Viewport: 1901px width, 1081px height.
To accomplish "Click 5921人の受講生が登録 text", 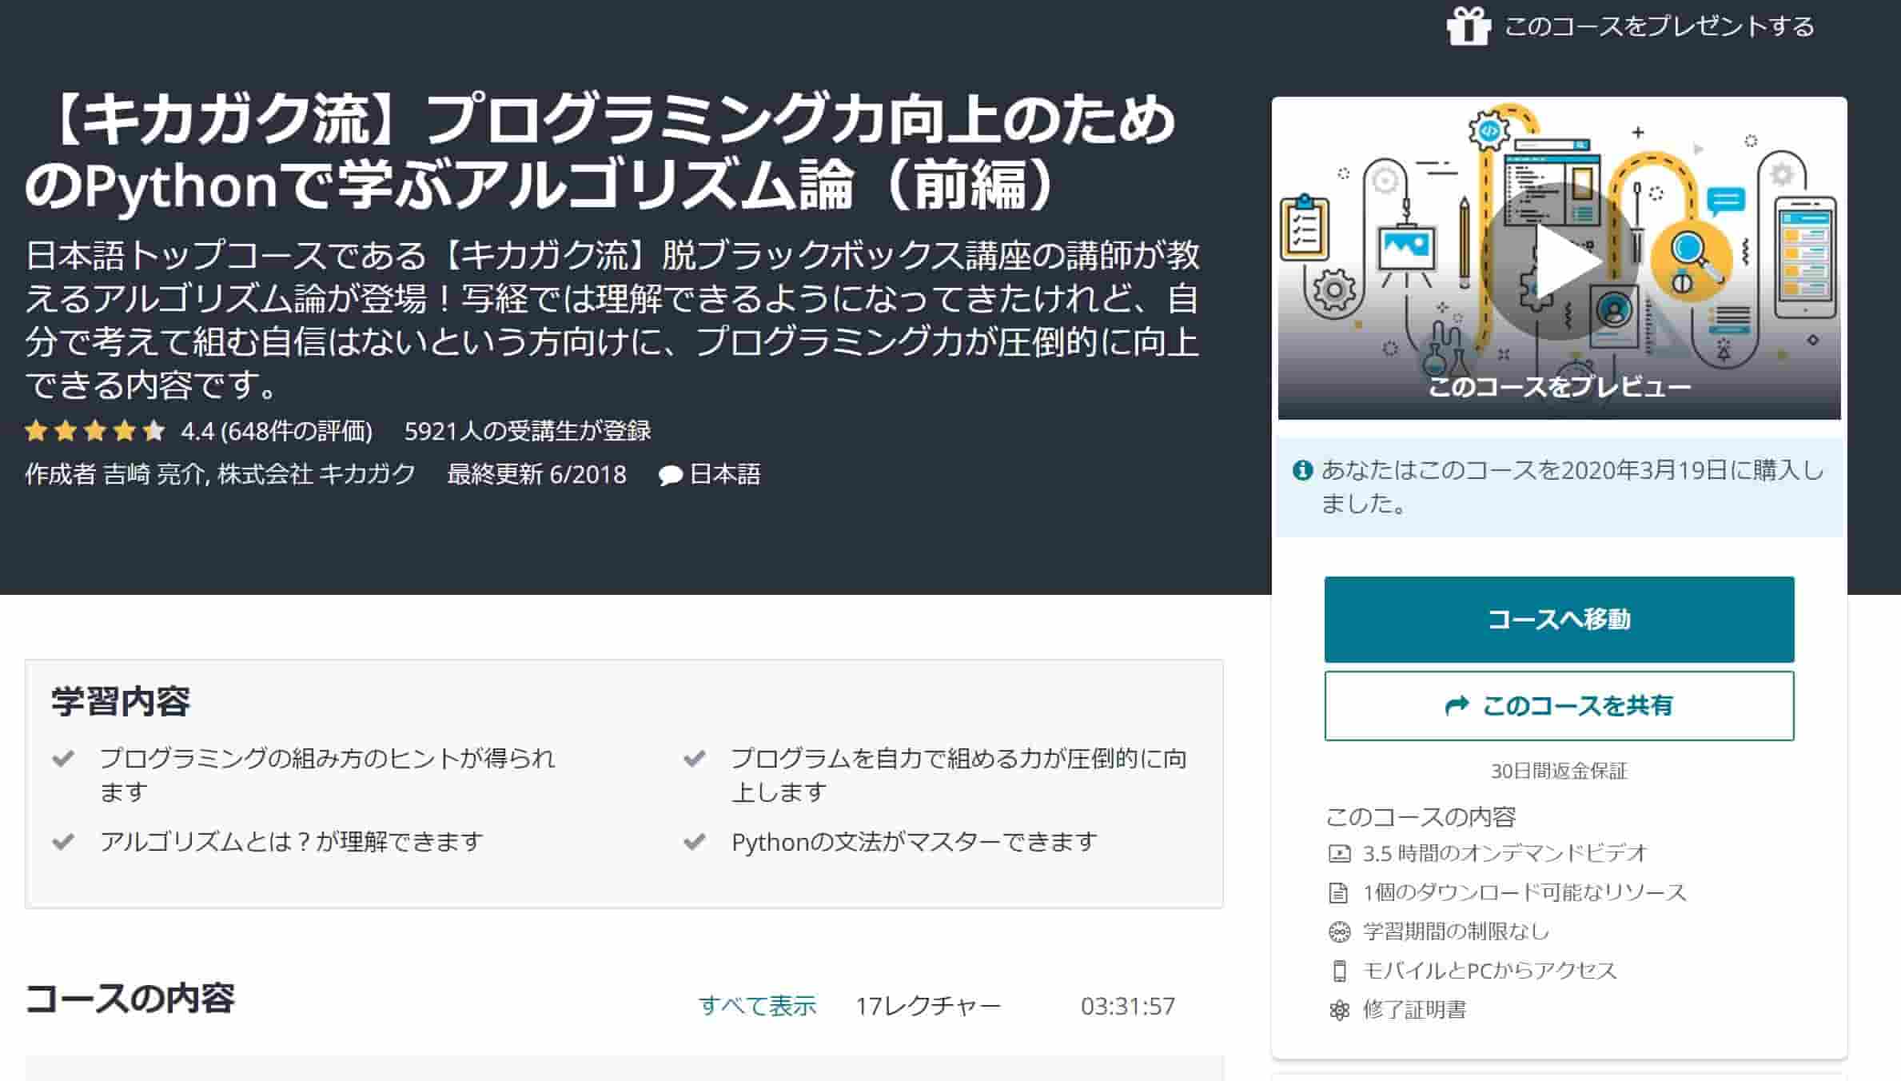I will [x=528, y=432].
